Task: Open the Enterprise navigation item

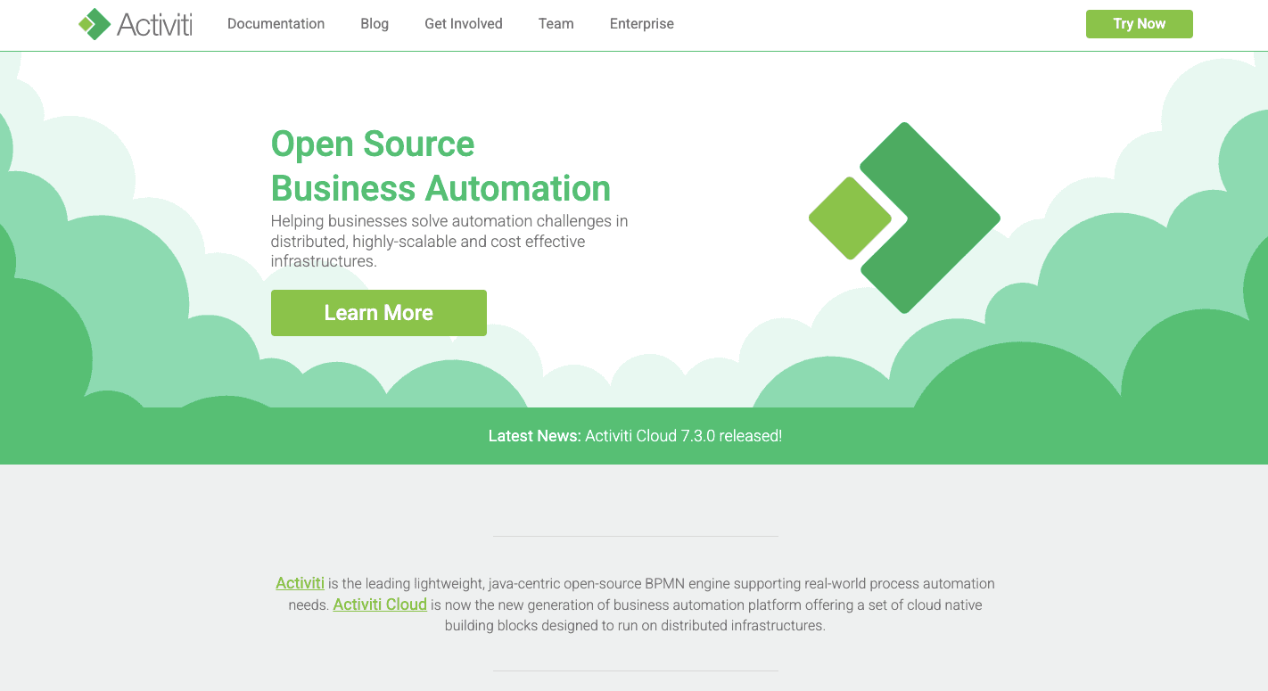Action: tap(642, 24)
